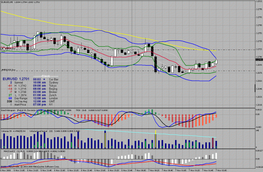Click the buy order label on the dashed line
Viewport: 263px width, 172px height.
tap(8, 70)
